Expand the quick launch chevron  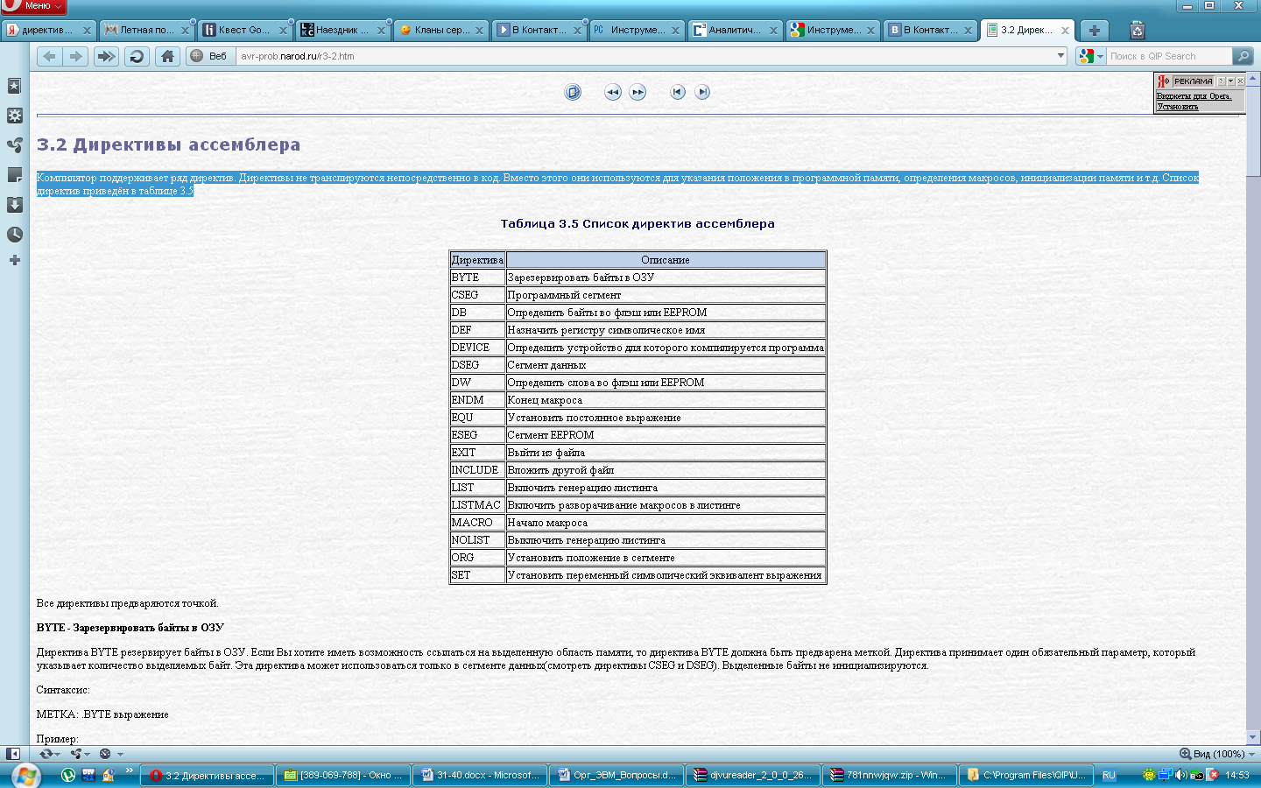click(x=130, y=770)
